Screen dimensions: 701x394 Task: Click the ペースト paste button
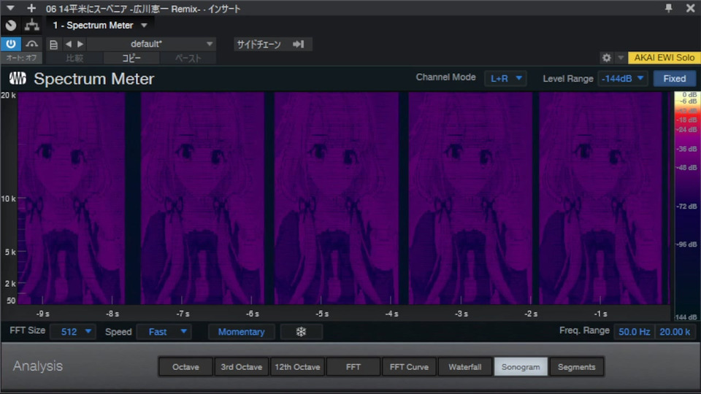188,58
